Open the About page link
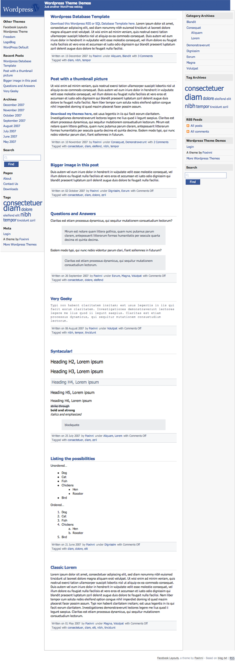This screenshot has height=661, width=236. 7,178
